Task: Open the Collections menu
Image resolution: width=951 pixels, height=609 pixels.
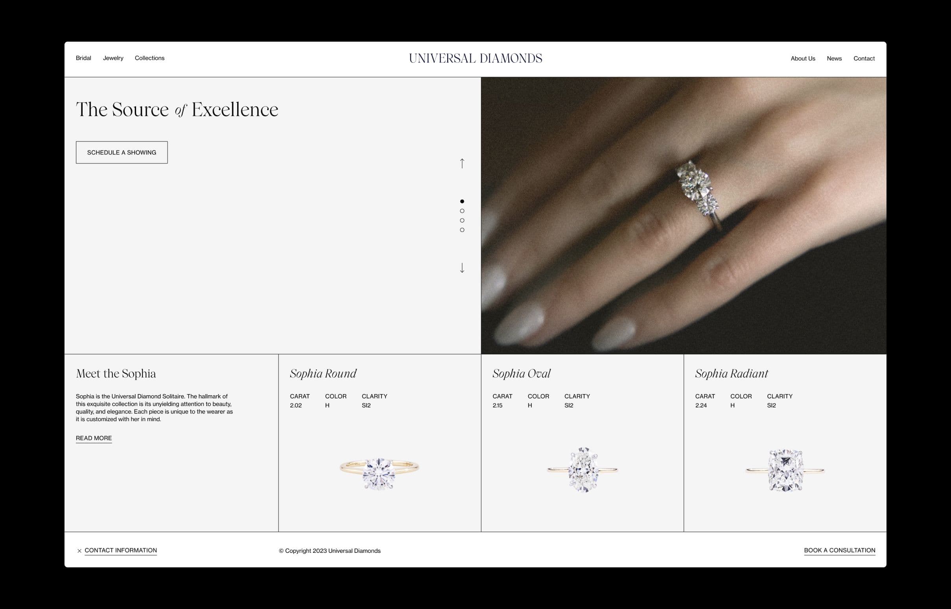Action: click(x=149, y=58)
